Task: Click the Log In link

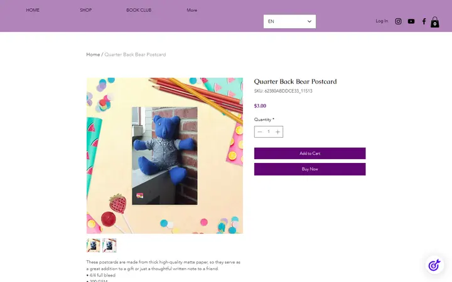Action: (382, 21)
